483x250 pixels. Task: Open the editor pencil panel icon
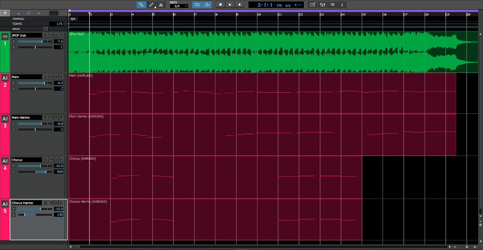point(313,5)
